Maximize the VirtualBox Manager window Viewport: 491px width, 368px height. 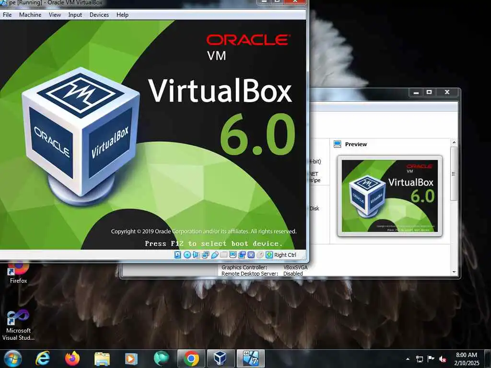tap(429, 92)
